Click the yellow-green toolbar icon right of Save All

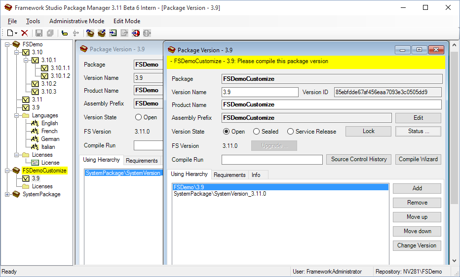point(65,34)
